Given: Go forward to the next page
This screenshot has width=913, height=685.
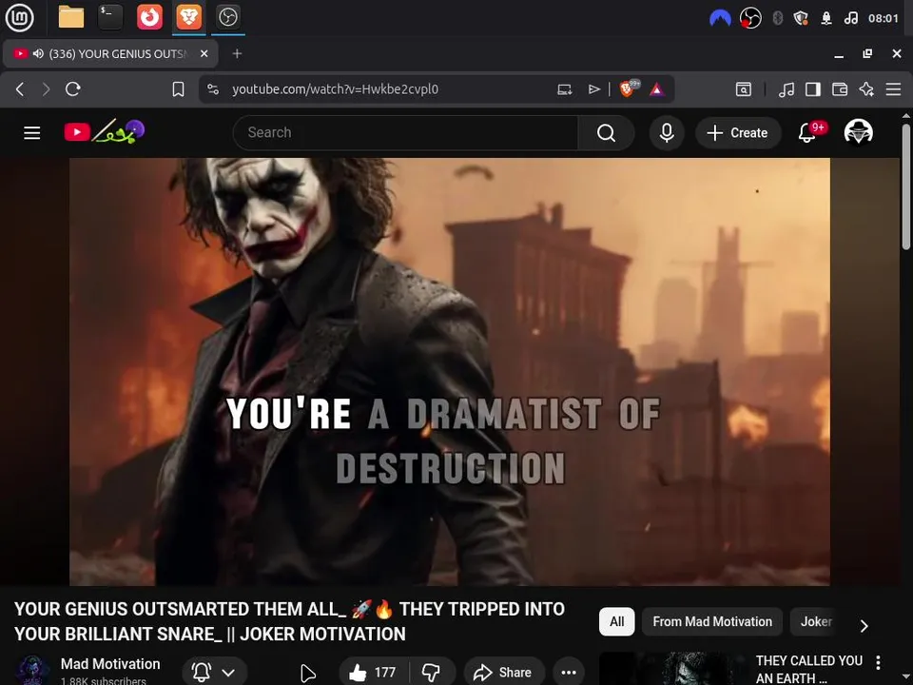Looking at the screenshot, I should (46, 89).
